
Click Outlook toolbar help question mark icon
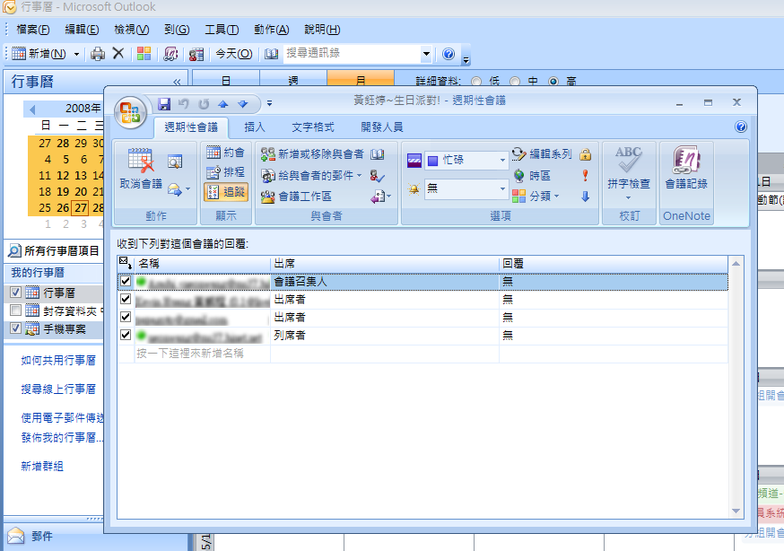coord(449,54)
